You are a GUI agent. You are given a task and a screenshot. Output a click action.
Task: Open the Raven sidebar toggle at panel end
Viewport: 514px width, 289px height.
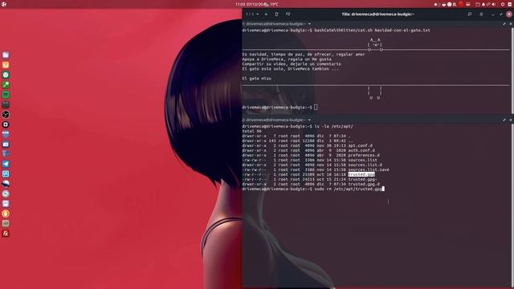coord(511,4)
